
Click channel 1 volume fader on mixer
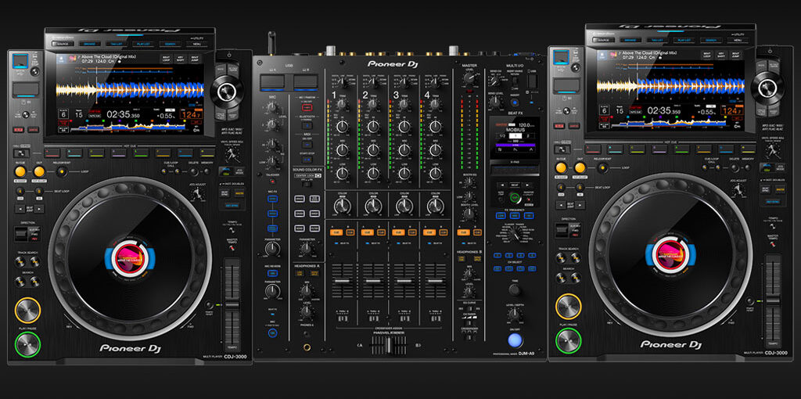tap(342, 282)
